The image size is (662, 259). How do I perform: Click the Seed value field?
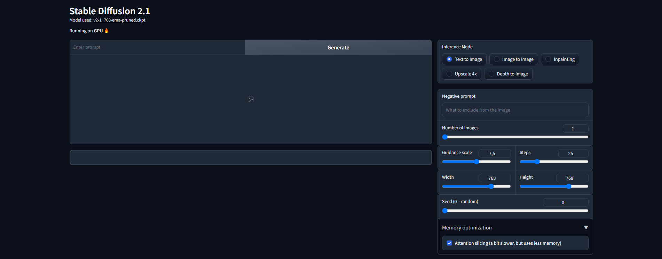566,202
